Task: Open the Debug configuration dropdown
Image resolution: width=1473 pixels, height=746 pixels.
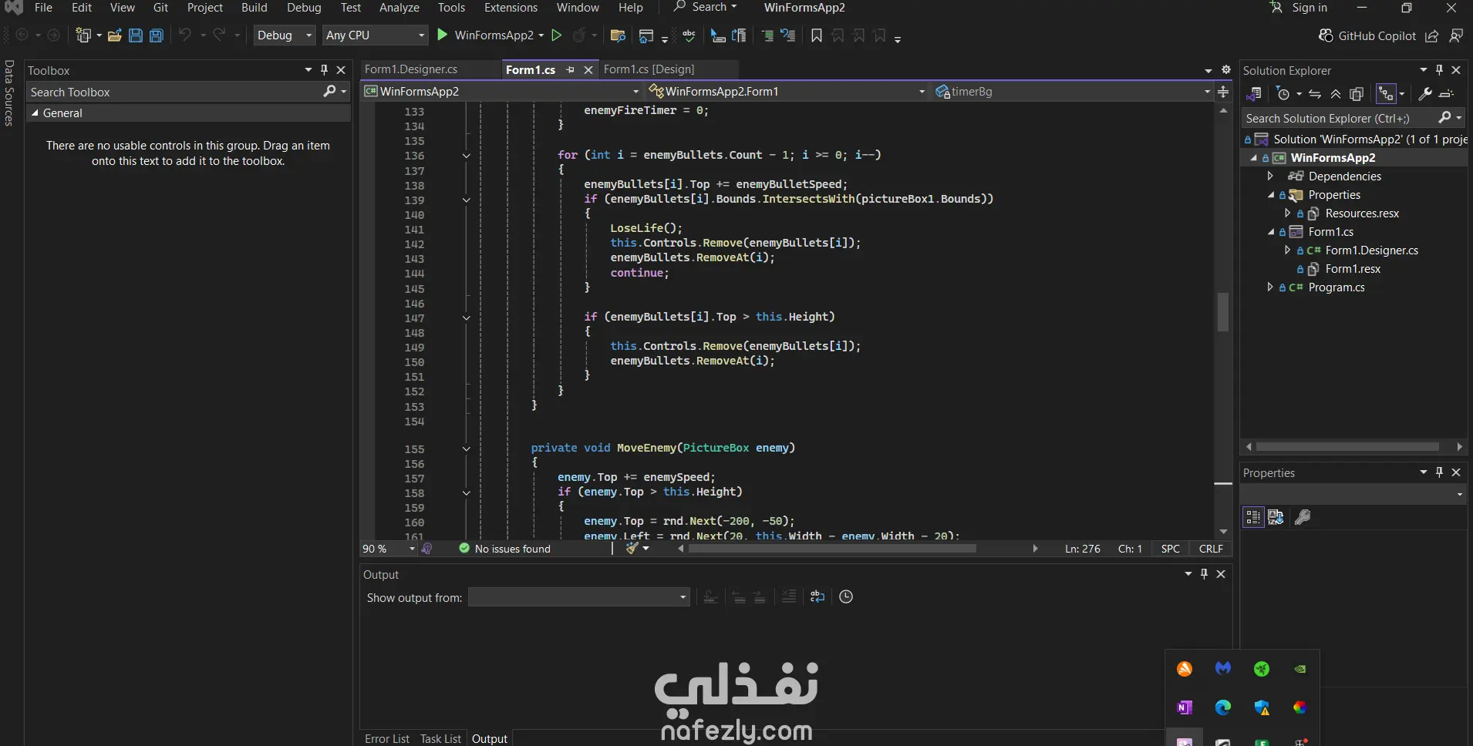Action: 285,35
